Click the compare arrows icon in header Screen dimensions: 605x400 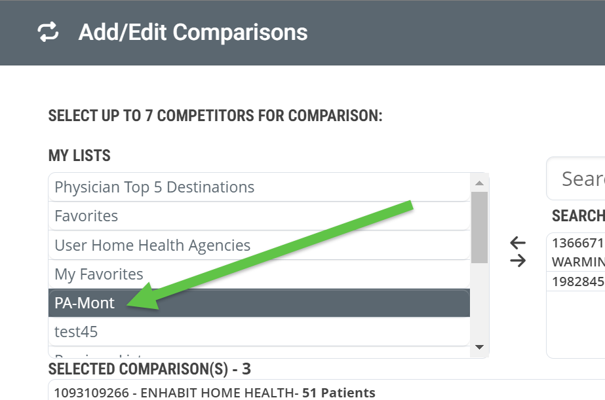coord(48,32)
